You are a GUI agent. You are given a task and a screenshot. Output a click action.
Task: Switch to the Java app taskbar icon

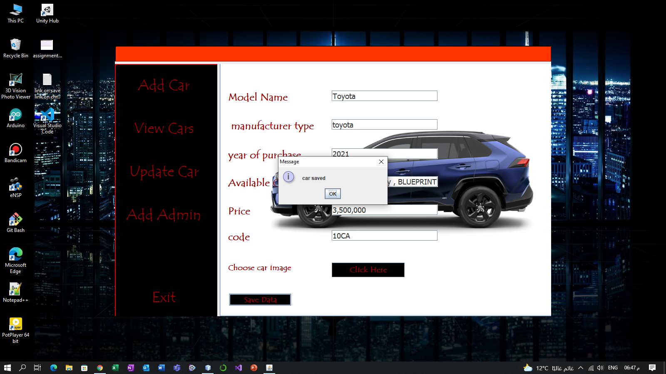pyautogui.click(x=269, y=368)
